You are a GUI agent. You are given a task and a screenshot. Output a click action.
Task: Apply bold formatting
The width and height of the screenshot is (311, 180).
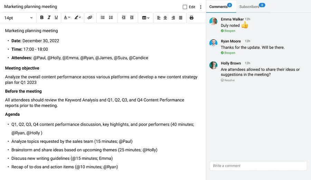(42, 18)
